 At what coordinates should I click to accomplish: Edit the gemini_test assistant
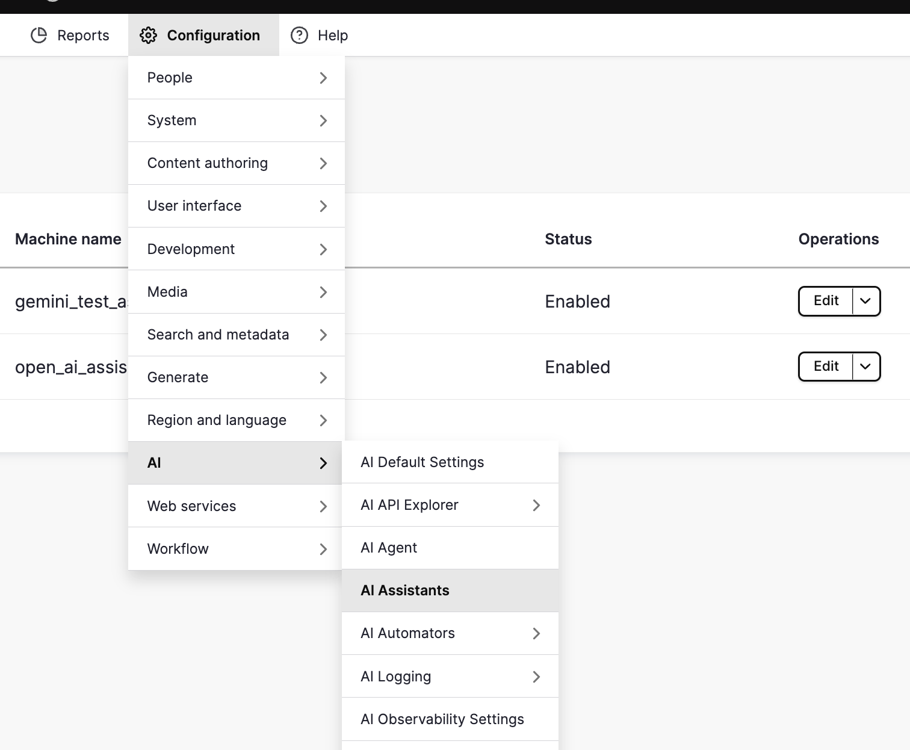[825, 301]
